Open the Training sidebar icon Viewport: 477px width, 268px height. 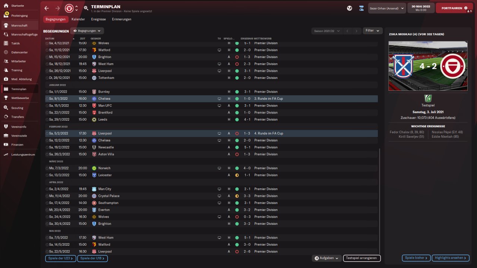[x=6, y=70]
